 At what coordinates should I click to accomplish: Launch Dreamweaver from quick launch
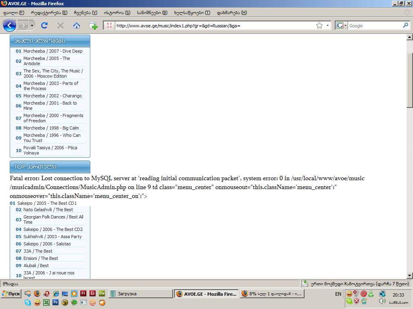point(102,293)
